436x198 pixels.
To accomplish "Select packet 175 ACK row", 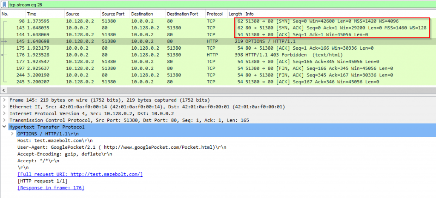I will (218, 48).
